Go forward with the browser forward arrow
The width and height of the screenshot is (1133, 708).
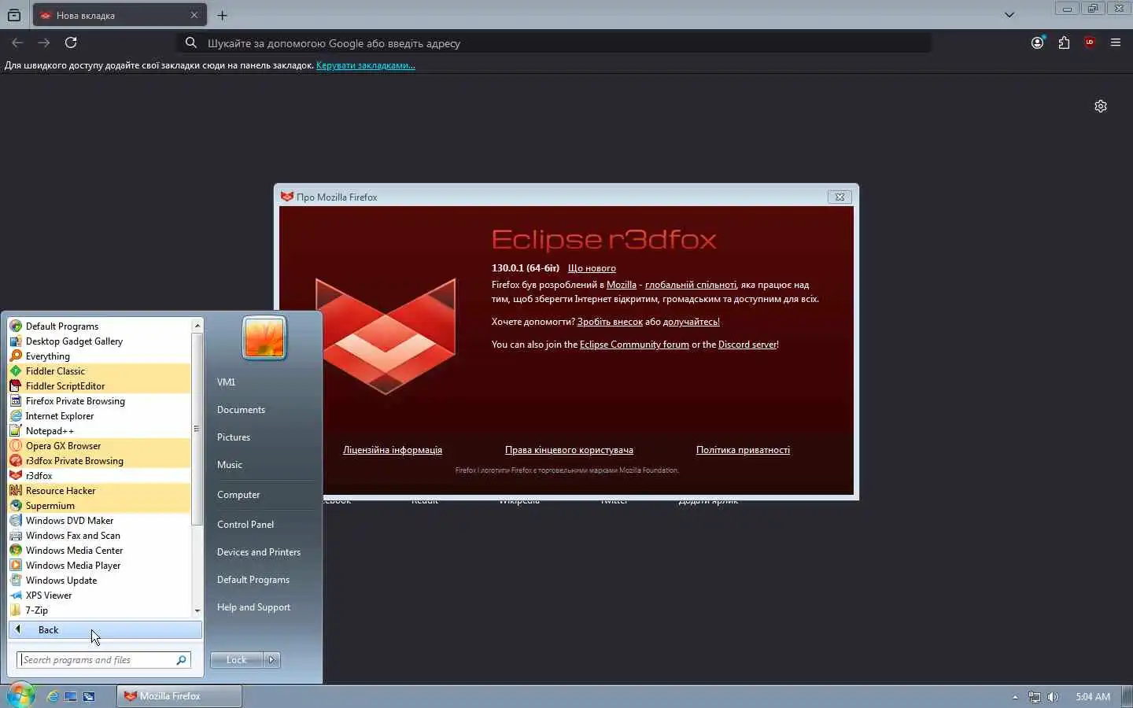coord(44,42)
